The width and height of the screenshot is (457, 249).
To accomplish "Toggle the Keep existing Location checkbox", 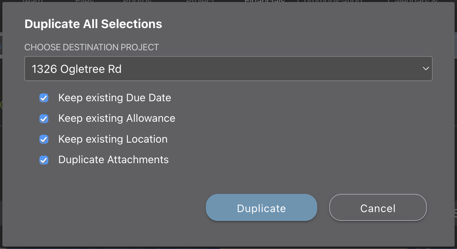I will pos(44,139).
